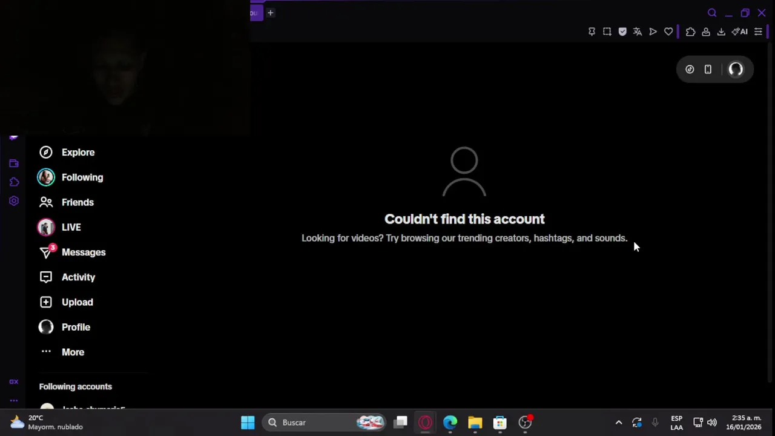Screen dimensions: 775x436
Task: Go to the Following feed
Action: click(x=71, y=177)
